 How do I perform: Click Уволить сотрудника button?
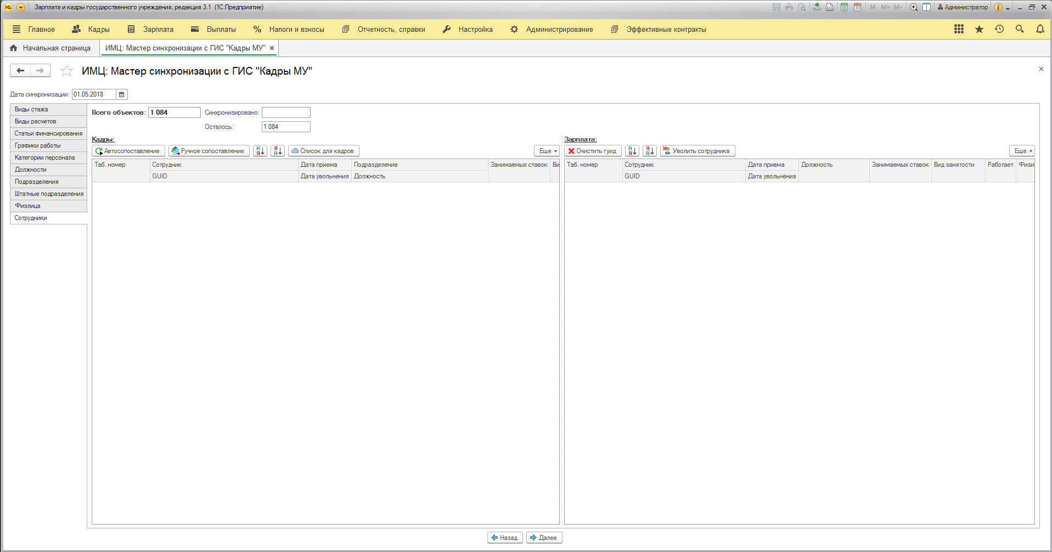coord(697,151)
